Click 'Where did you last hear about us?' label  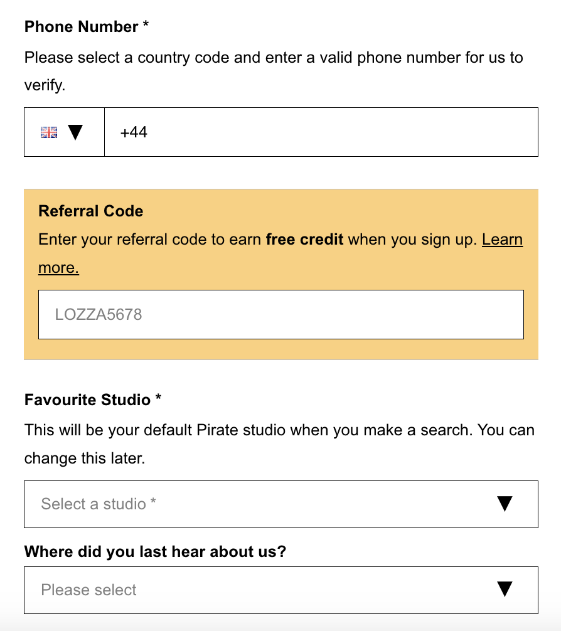pyautogui.click(x=155, y=551)
